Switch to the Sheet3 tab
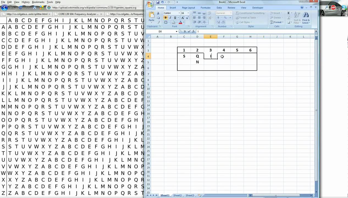Image resolution: width=348 pixels, height=198 pixels. [x=190, y=196]
